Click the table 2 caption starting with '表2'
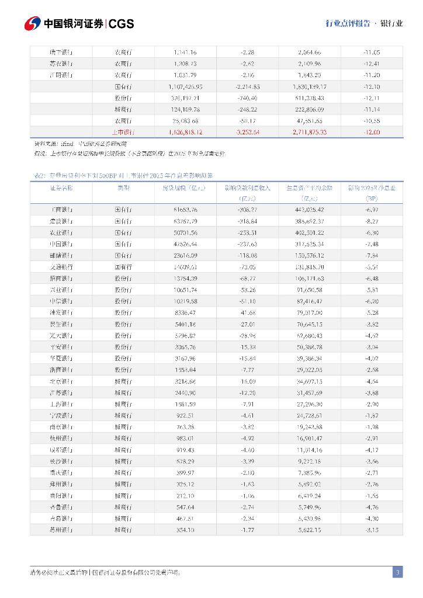 pyautogui.click(x=124, y=175)
